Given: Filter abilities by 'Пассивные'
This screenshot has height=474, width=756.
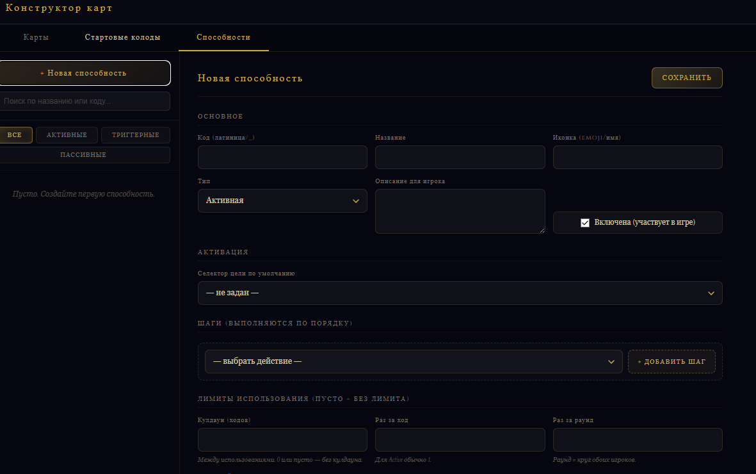Looking at the screenshot, I should pyautogui.click(x=83, y=155).
